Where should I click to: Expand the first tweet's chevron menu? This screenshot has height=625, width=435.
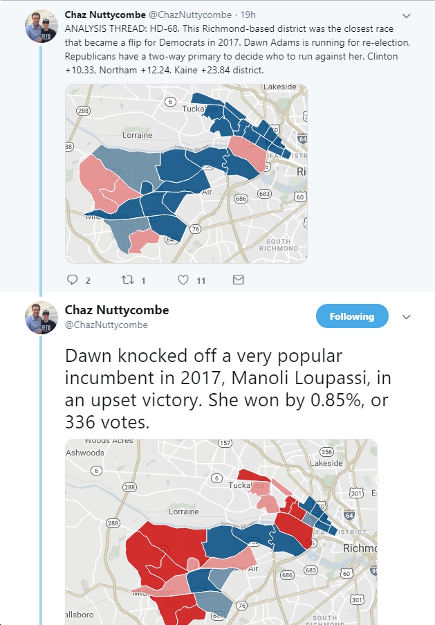pyautogui.click(x=407, y=16)
